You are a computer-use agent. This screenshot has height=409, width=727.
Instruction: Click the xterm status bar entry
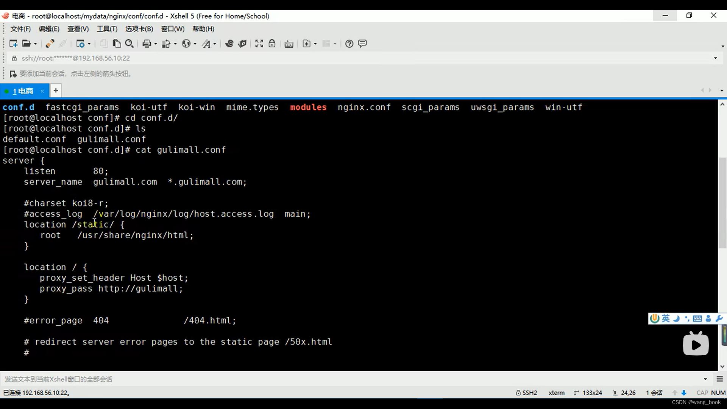556,393
